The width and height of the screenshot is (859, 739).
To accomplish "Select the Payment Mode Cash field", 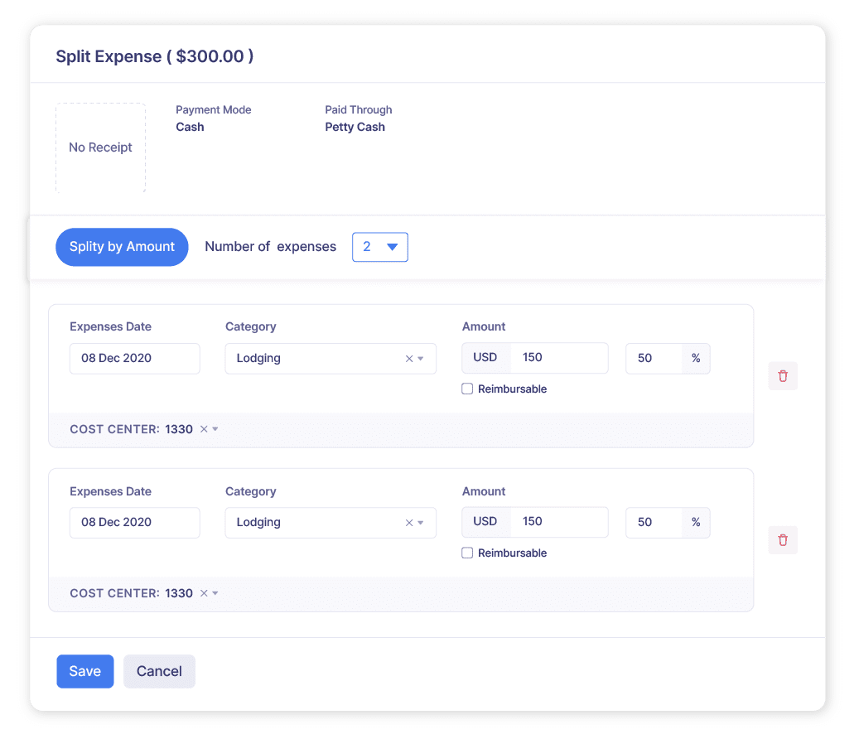I will [190, 127].
